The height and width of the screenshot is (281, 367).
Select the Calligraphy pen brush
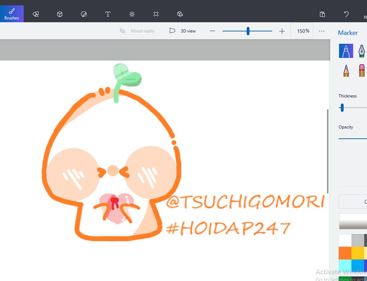[x=362, y=51]
